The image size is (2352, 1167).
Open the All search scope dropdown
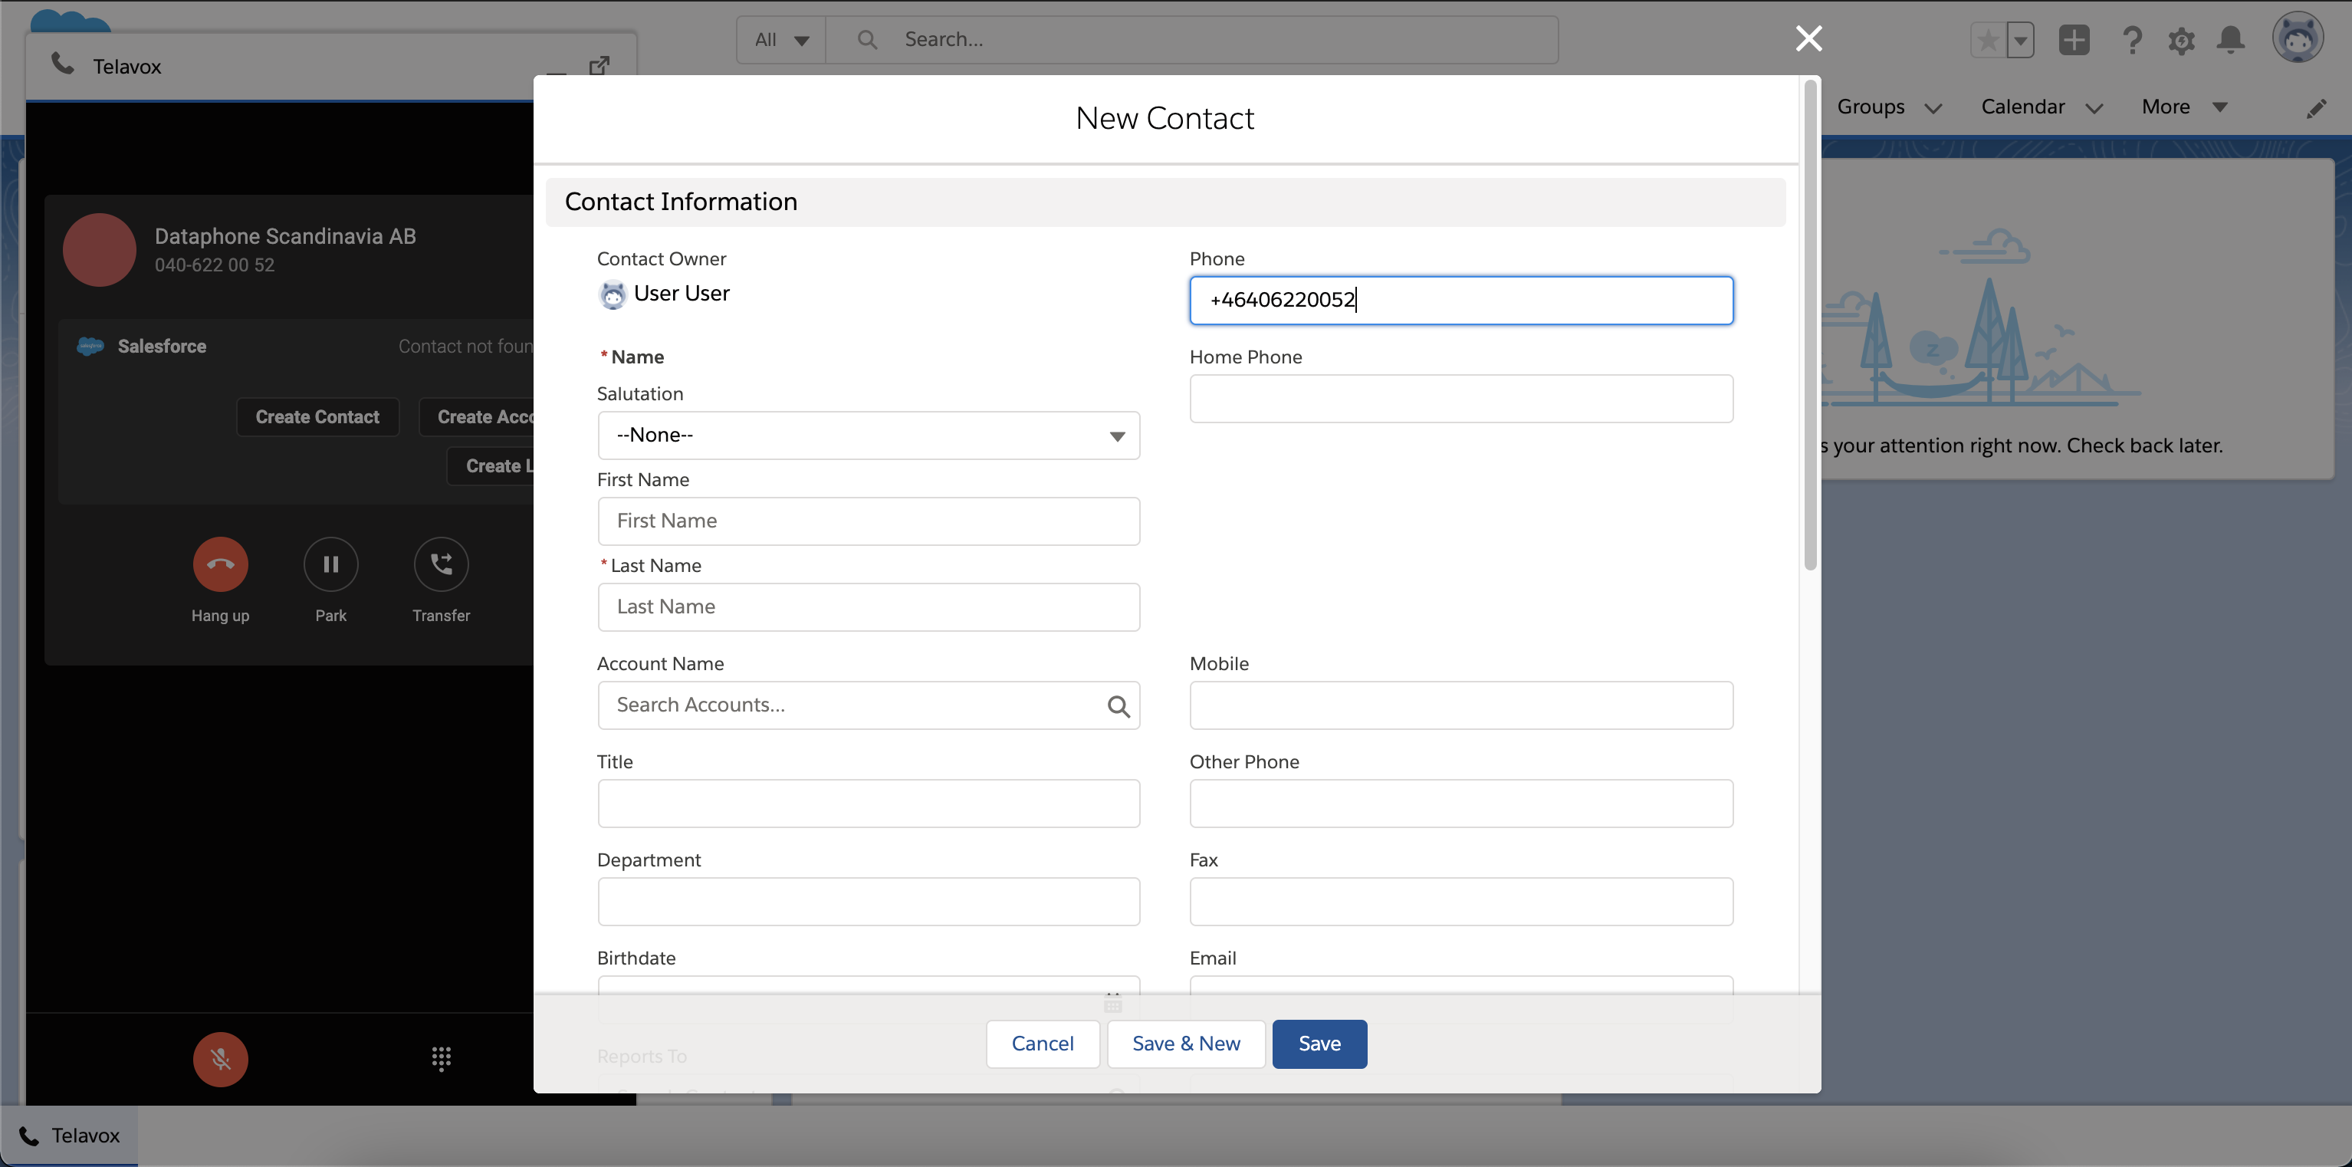coord(781,40)
